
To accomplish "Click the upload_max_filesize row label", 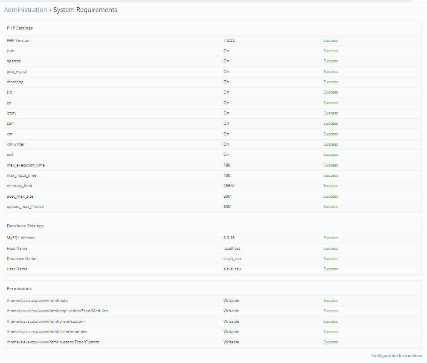I will click(x=25, y=207).
